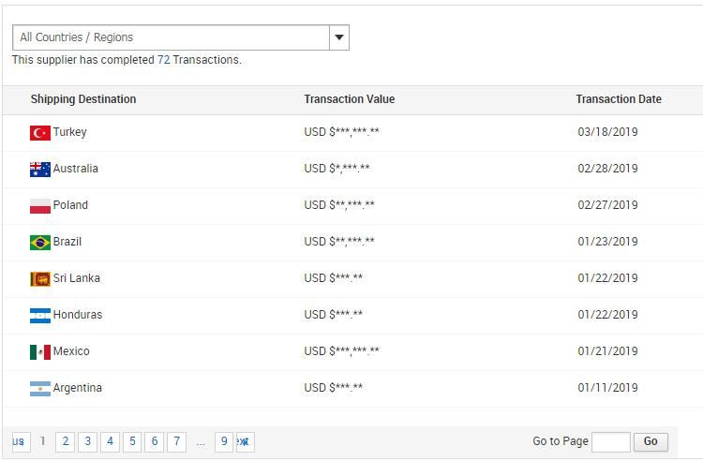
Task: Click transaction date 01/11/2019
Action: pos(607,388)
